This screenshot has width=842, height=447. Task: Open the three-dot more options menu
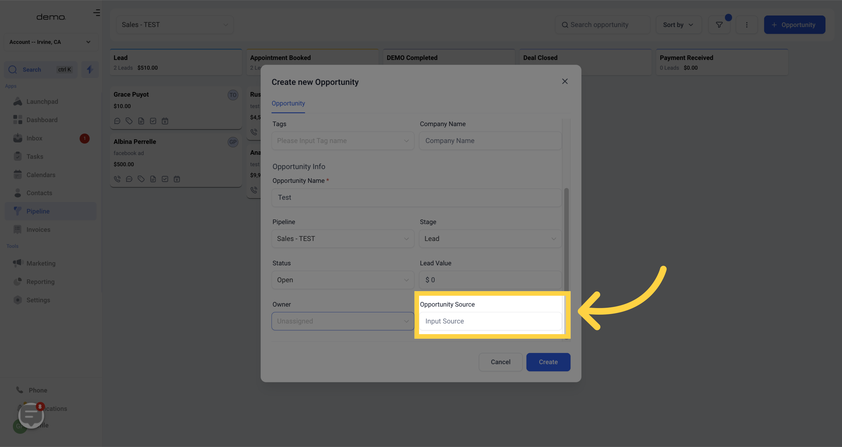(746, 25)
